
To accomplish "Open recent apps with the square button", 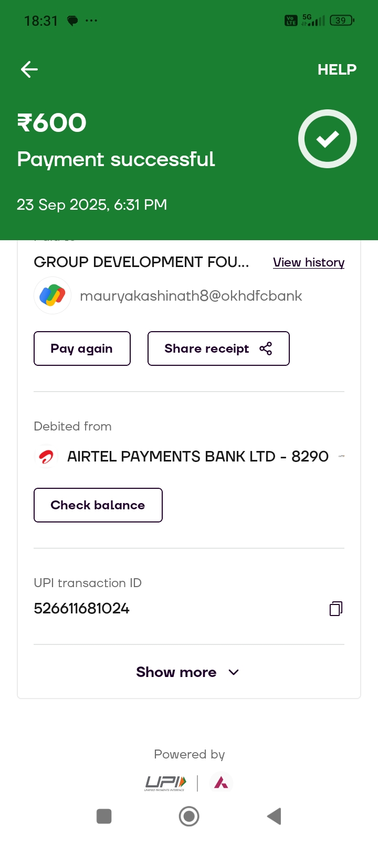I will click(x=104, y=816).
